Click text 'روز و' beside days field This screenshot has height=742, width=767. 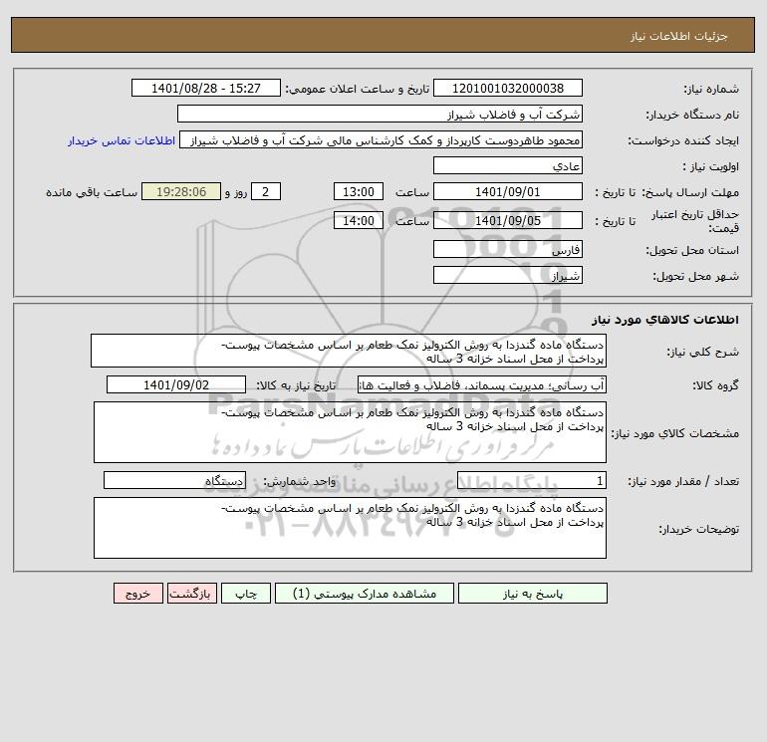236,192
